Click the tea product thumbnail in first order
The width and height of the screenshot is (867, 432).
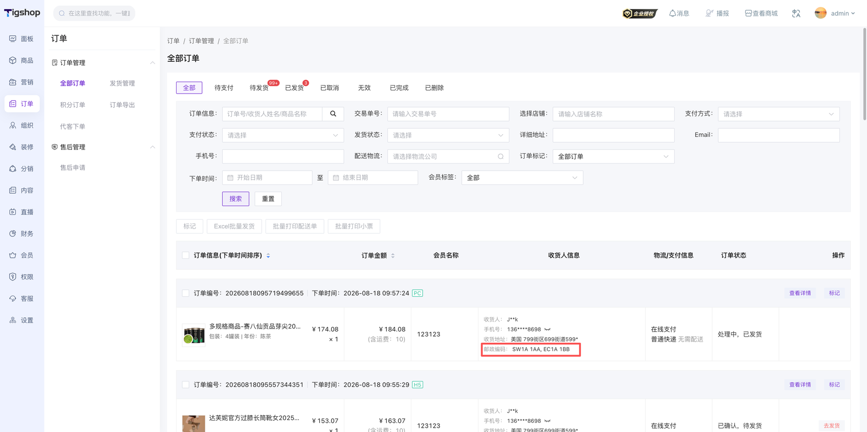tap(193, 335)
